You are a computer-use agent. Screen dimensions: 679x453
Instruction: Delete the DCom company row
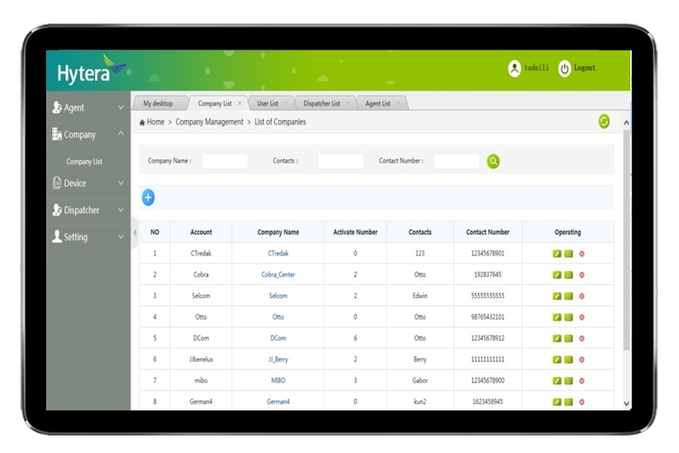(x=582, y=338)
